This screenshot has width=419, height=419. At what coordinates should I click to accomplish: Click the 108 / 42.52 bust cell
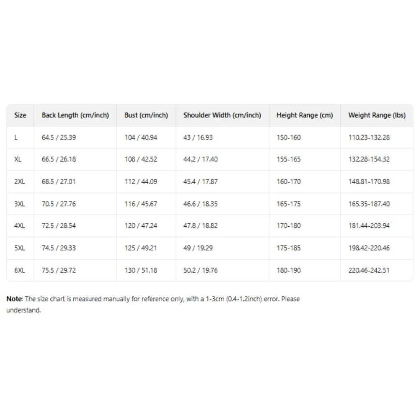141,159
